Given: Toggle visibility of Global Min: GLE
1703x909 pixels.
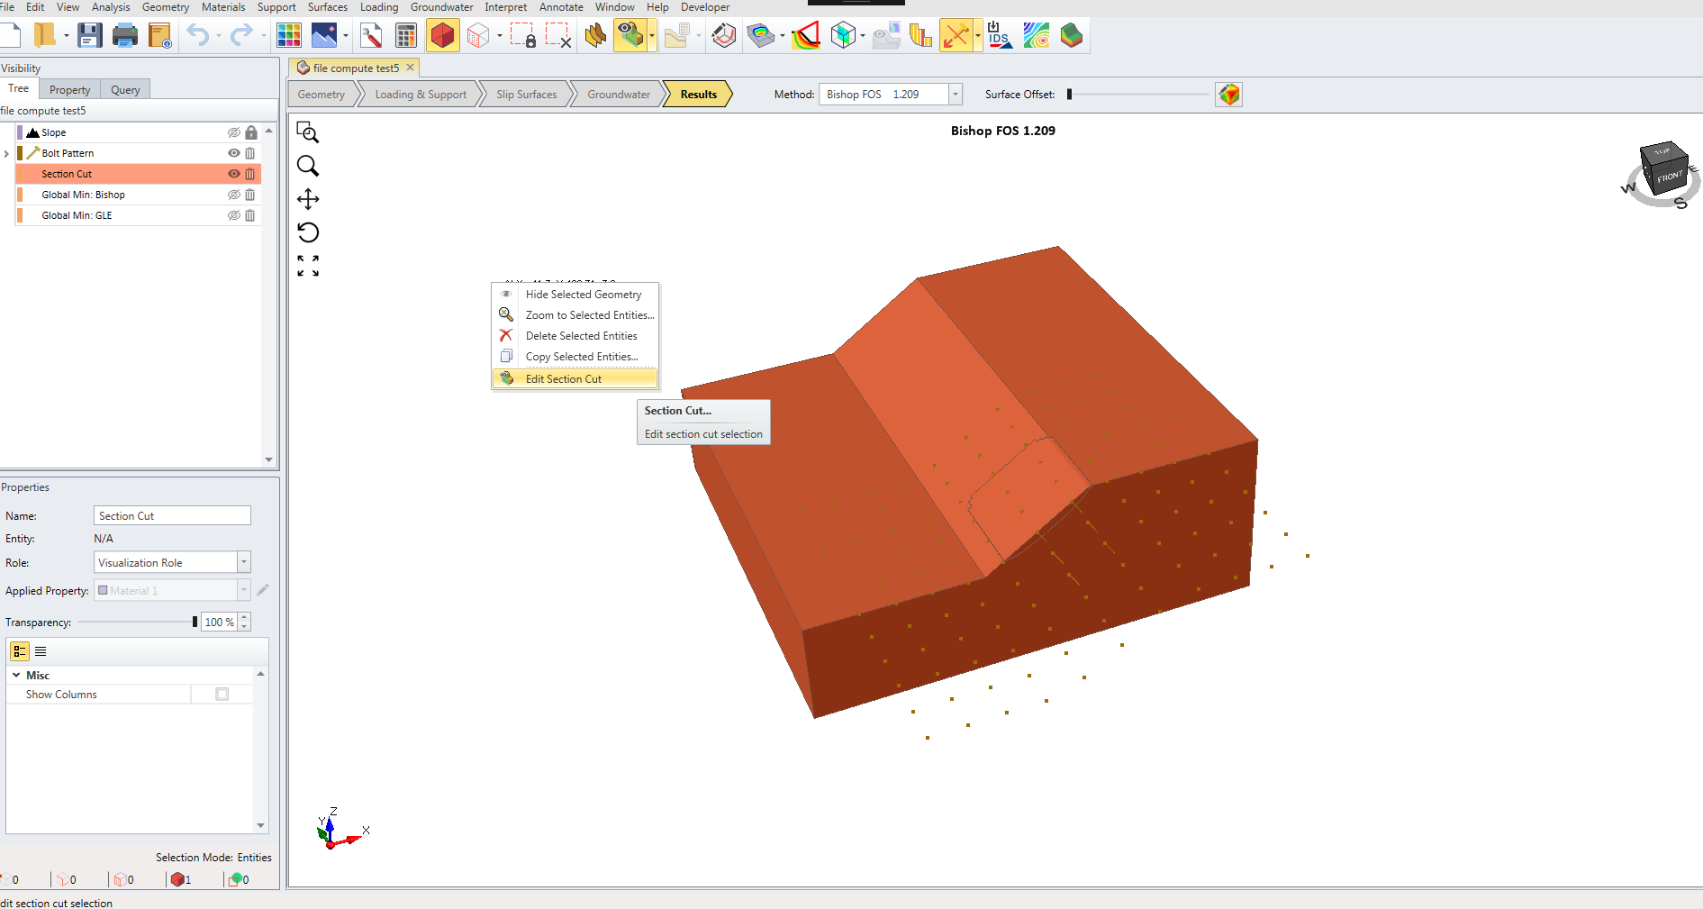Looking at the screenshot, I should click(234, 215).
